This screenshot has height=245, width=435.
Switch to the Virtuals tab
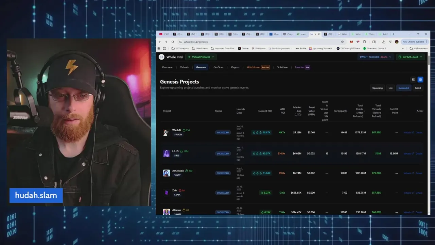coord(184,67)
